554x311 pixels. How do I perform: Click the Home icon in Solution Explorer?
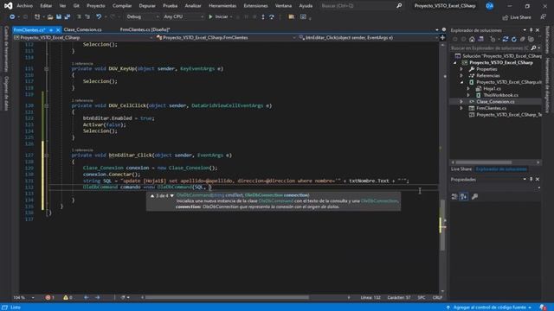(472, 39)
